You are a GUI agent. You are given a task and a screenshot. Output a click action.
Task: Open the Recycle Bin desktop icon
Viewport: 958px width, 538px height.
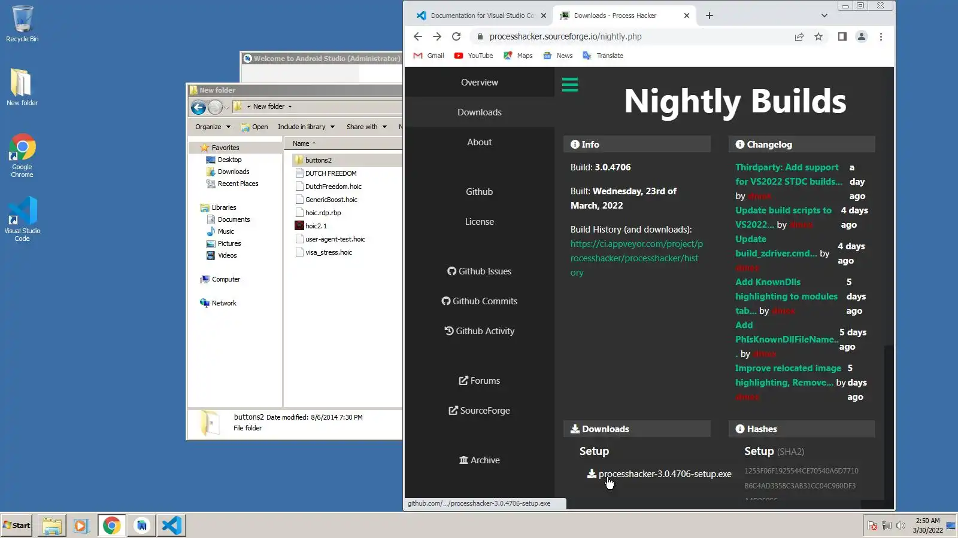(22, 24)
